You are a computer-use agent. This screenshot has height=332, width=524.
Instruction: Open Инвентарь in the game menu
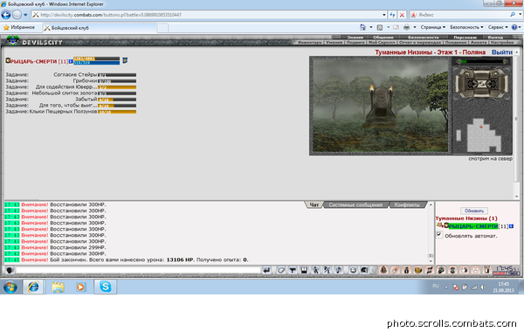[310, 43]
